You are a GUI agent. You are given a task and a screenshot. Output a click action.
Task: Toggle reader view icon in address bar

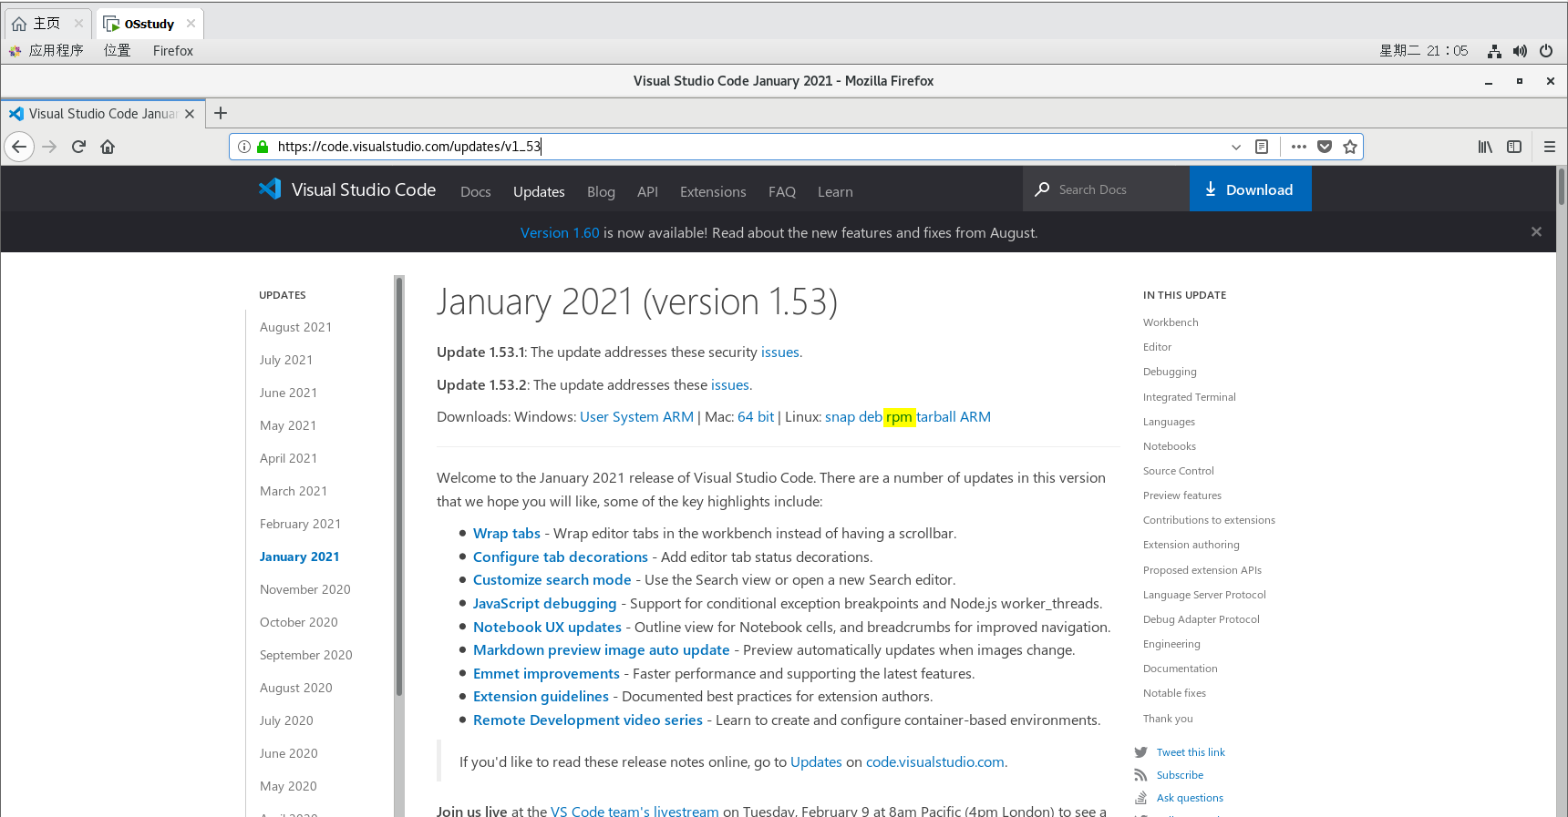1262,147
